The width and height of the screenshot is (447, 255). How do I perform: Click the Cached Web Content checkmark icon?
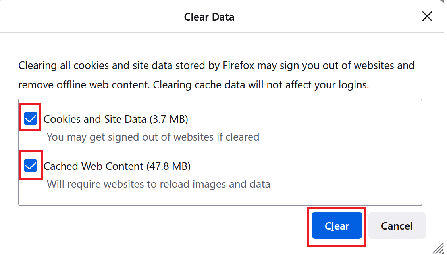(x=31, y=166)
